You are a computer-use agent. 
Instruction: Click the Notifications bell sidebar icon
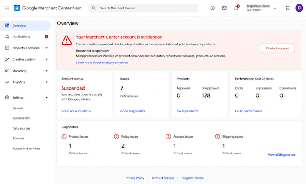click(x=7, y=36)
